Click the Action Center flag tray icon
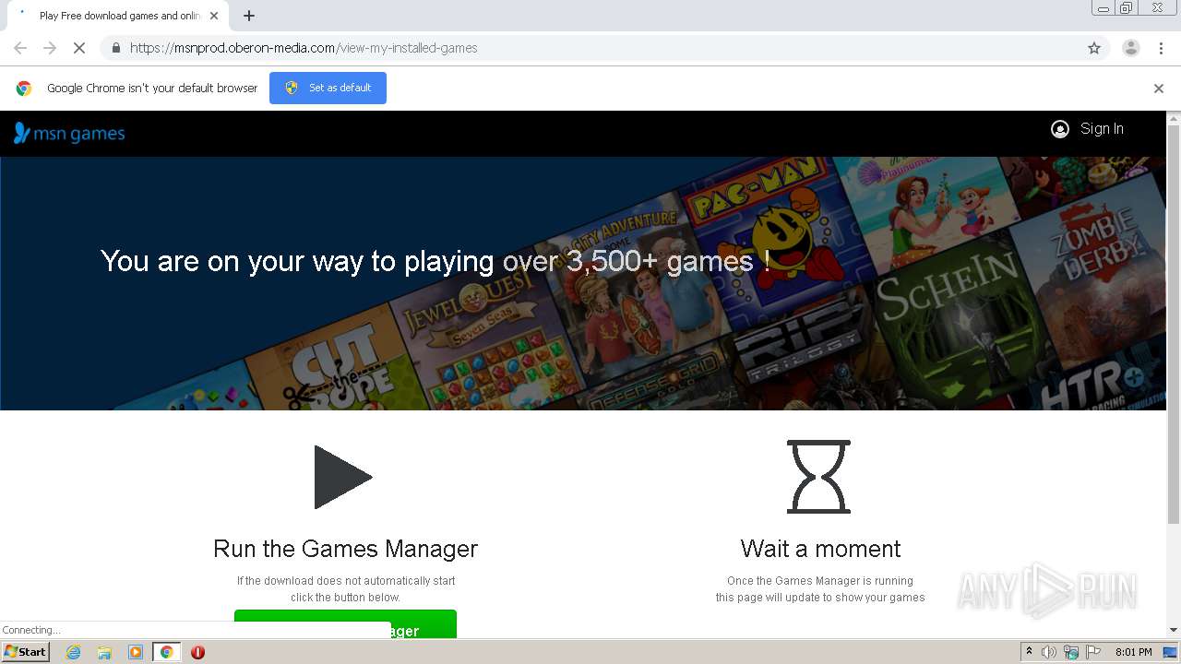 pyautogui.click(x=1092, y=652)
